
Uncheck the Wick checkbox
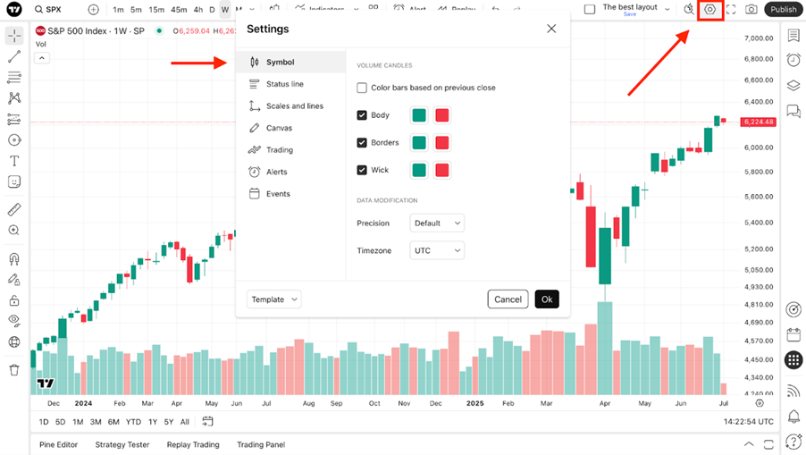[362, 170]
